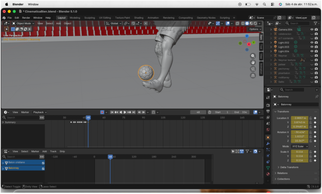Toggle camera view using the viewport camera icon
Screen dimensions: 322x194
pyautogui.click(x=253, y=69)
